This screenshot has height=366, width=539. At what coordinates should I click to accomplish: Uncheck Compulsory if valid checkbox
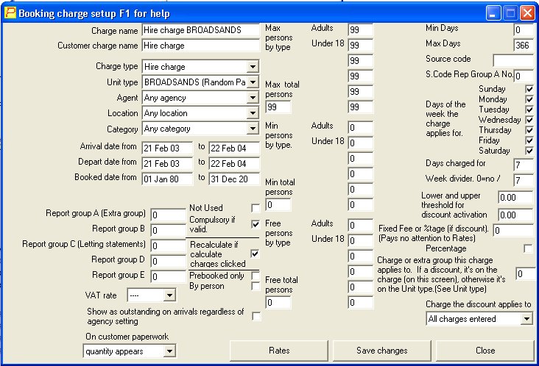[x=255, y=224]
